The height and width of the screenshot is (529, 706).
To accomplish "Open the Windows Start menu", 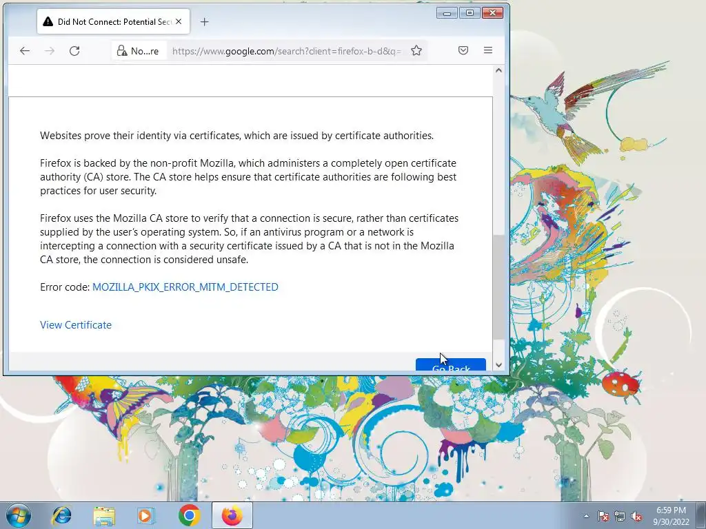I will (x=19, y=515).
